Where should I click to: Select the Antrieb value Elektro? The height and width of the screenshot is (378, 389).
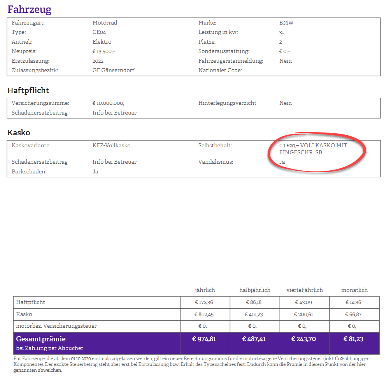(102, 42)
